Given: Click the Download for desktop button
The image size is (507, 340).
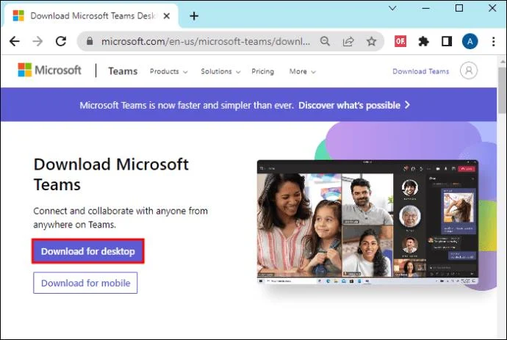Looking at the screenshot, I should tap(88, 251).
